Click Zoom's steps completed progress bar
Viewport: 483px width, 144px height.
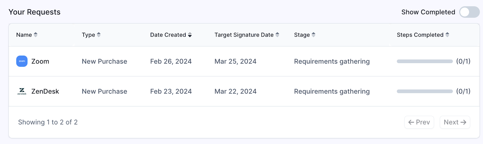(425, 61)
